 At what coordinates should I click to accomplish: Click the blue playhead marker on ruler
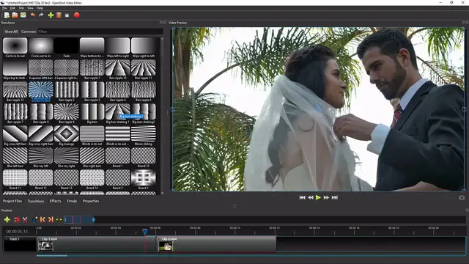tap(145, 232)
